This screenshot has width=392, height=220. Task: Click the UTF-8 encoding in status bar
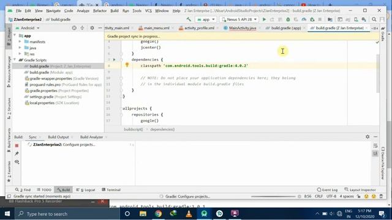(x=331, y=196)
